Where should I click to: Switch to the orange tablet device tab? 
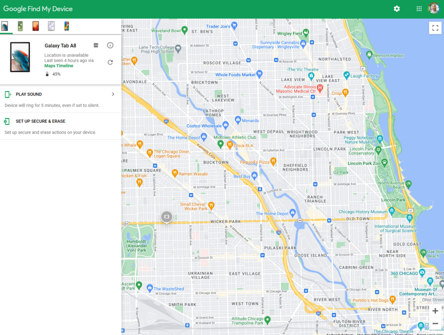pos(36,26)
